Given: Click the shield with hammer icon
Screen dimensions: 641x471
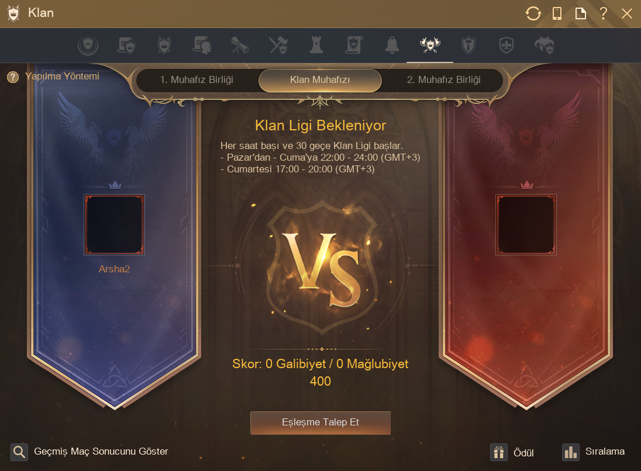Looking at the screenshot, I should (468, 45).
